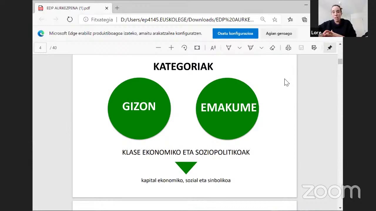
Task: Select the Draw pen tool
Action: (x=229, y=48)
